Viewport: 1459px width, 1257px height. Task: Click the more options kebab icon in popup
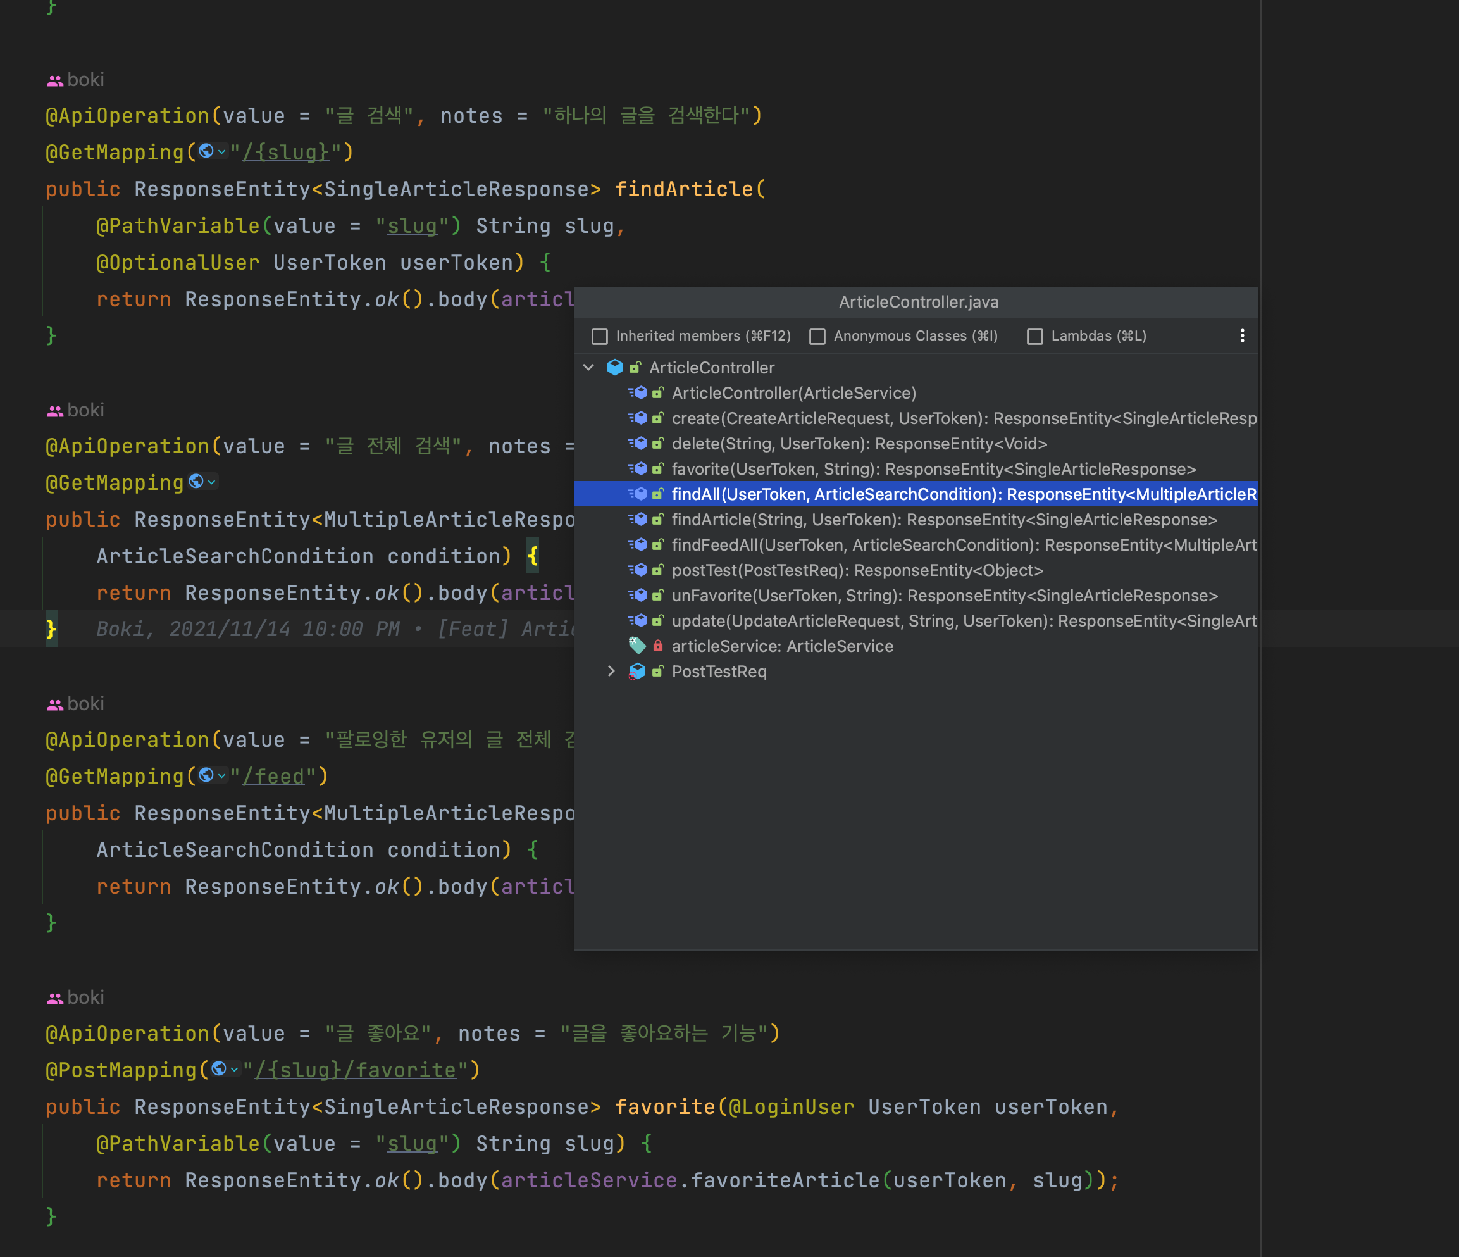[1242, 335]
